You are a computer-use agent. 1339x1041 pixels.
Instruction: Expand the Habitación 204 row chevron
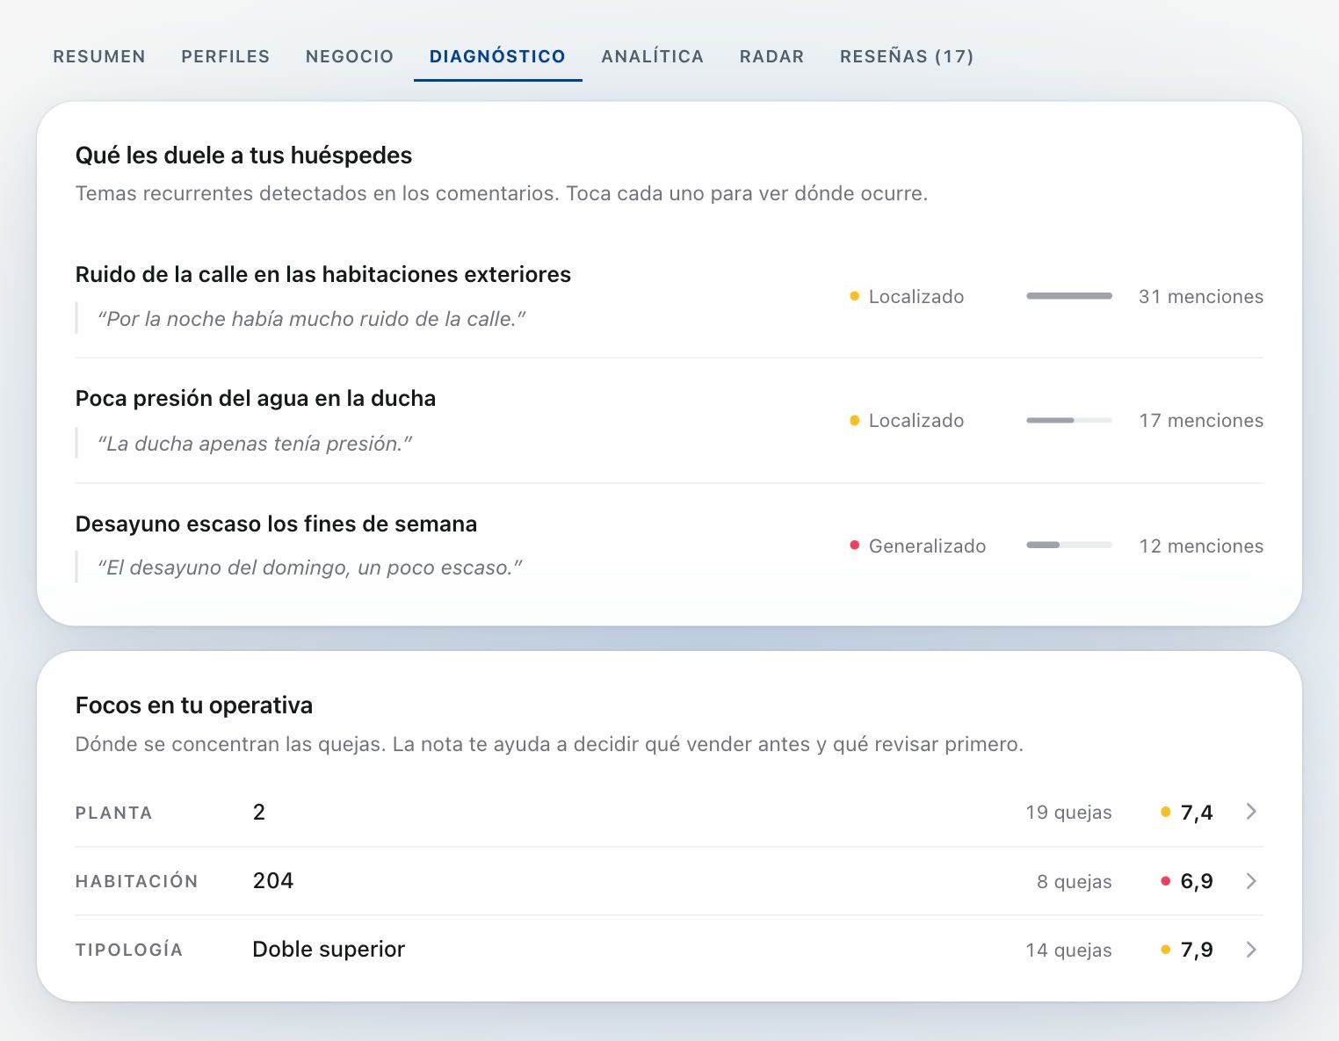coord(1251,880)
